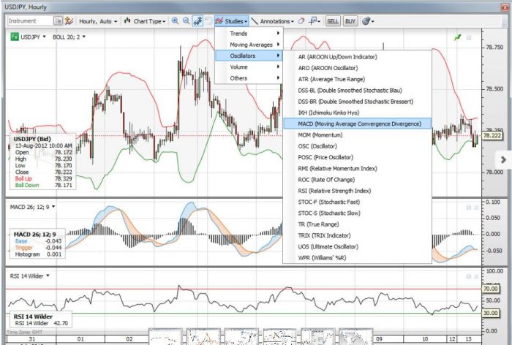Image resolution: width=512 pixels, height=345 pixels.
Task: Select RSI (Relative Strength Index)
Action: pyautogui.click(x=357, y=191)
